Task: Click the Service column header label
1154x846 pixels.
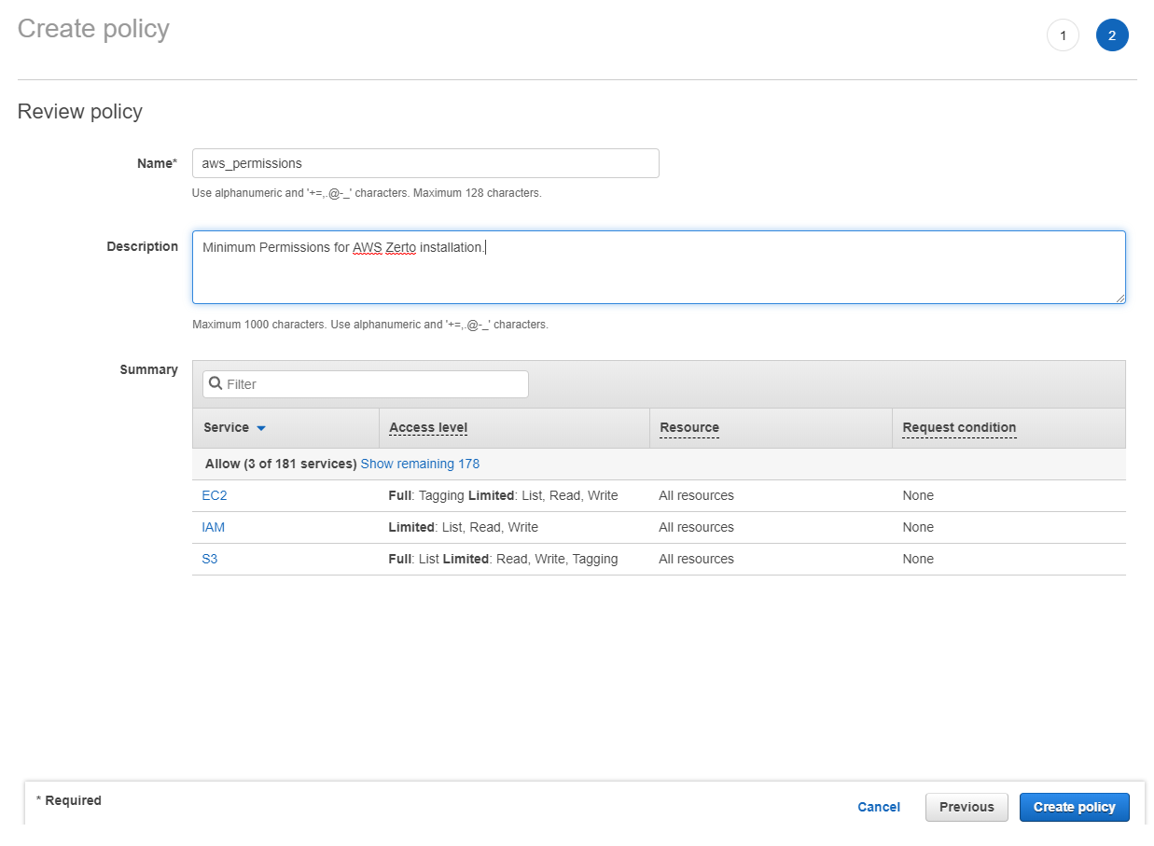Action: click(226, 428)
